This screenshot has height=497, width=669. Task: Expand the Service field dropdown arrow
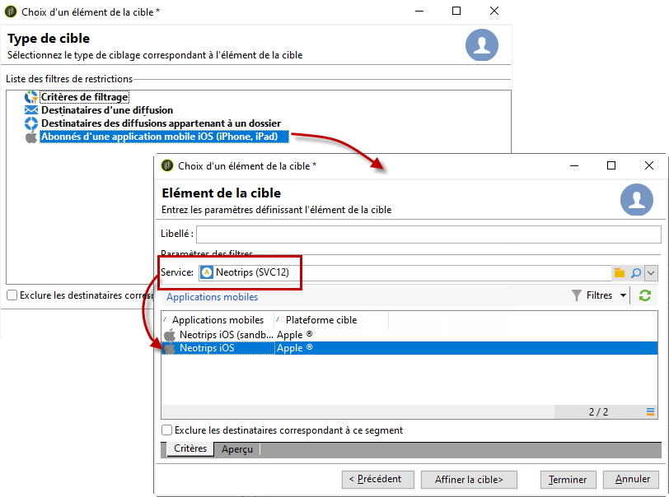[x=651, y=273]
